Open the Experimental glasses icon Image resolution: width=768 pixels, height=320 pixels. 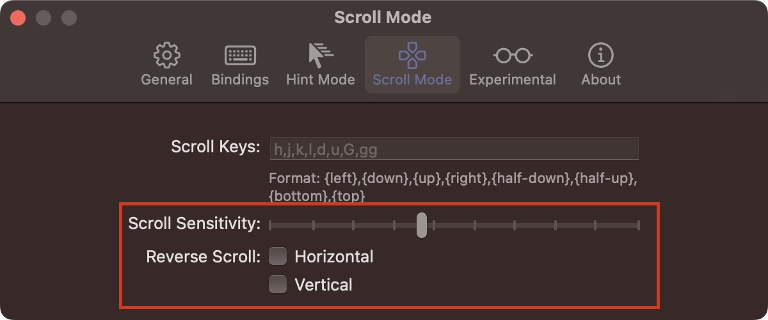513,56
